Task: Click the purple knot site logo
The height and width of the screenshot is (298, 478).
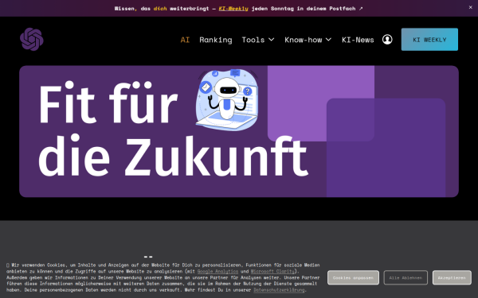Action: click(x=32, y=39)
